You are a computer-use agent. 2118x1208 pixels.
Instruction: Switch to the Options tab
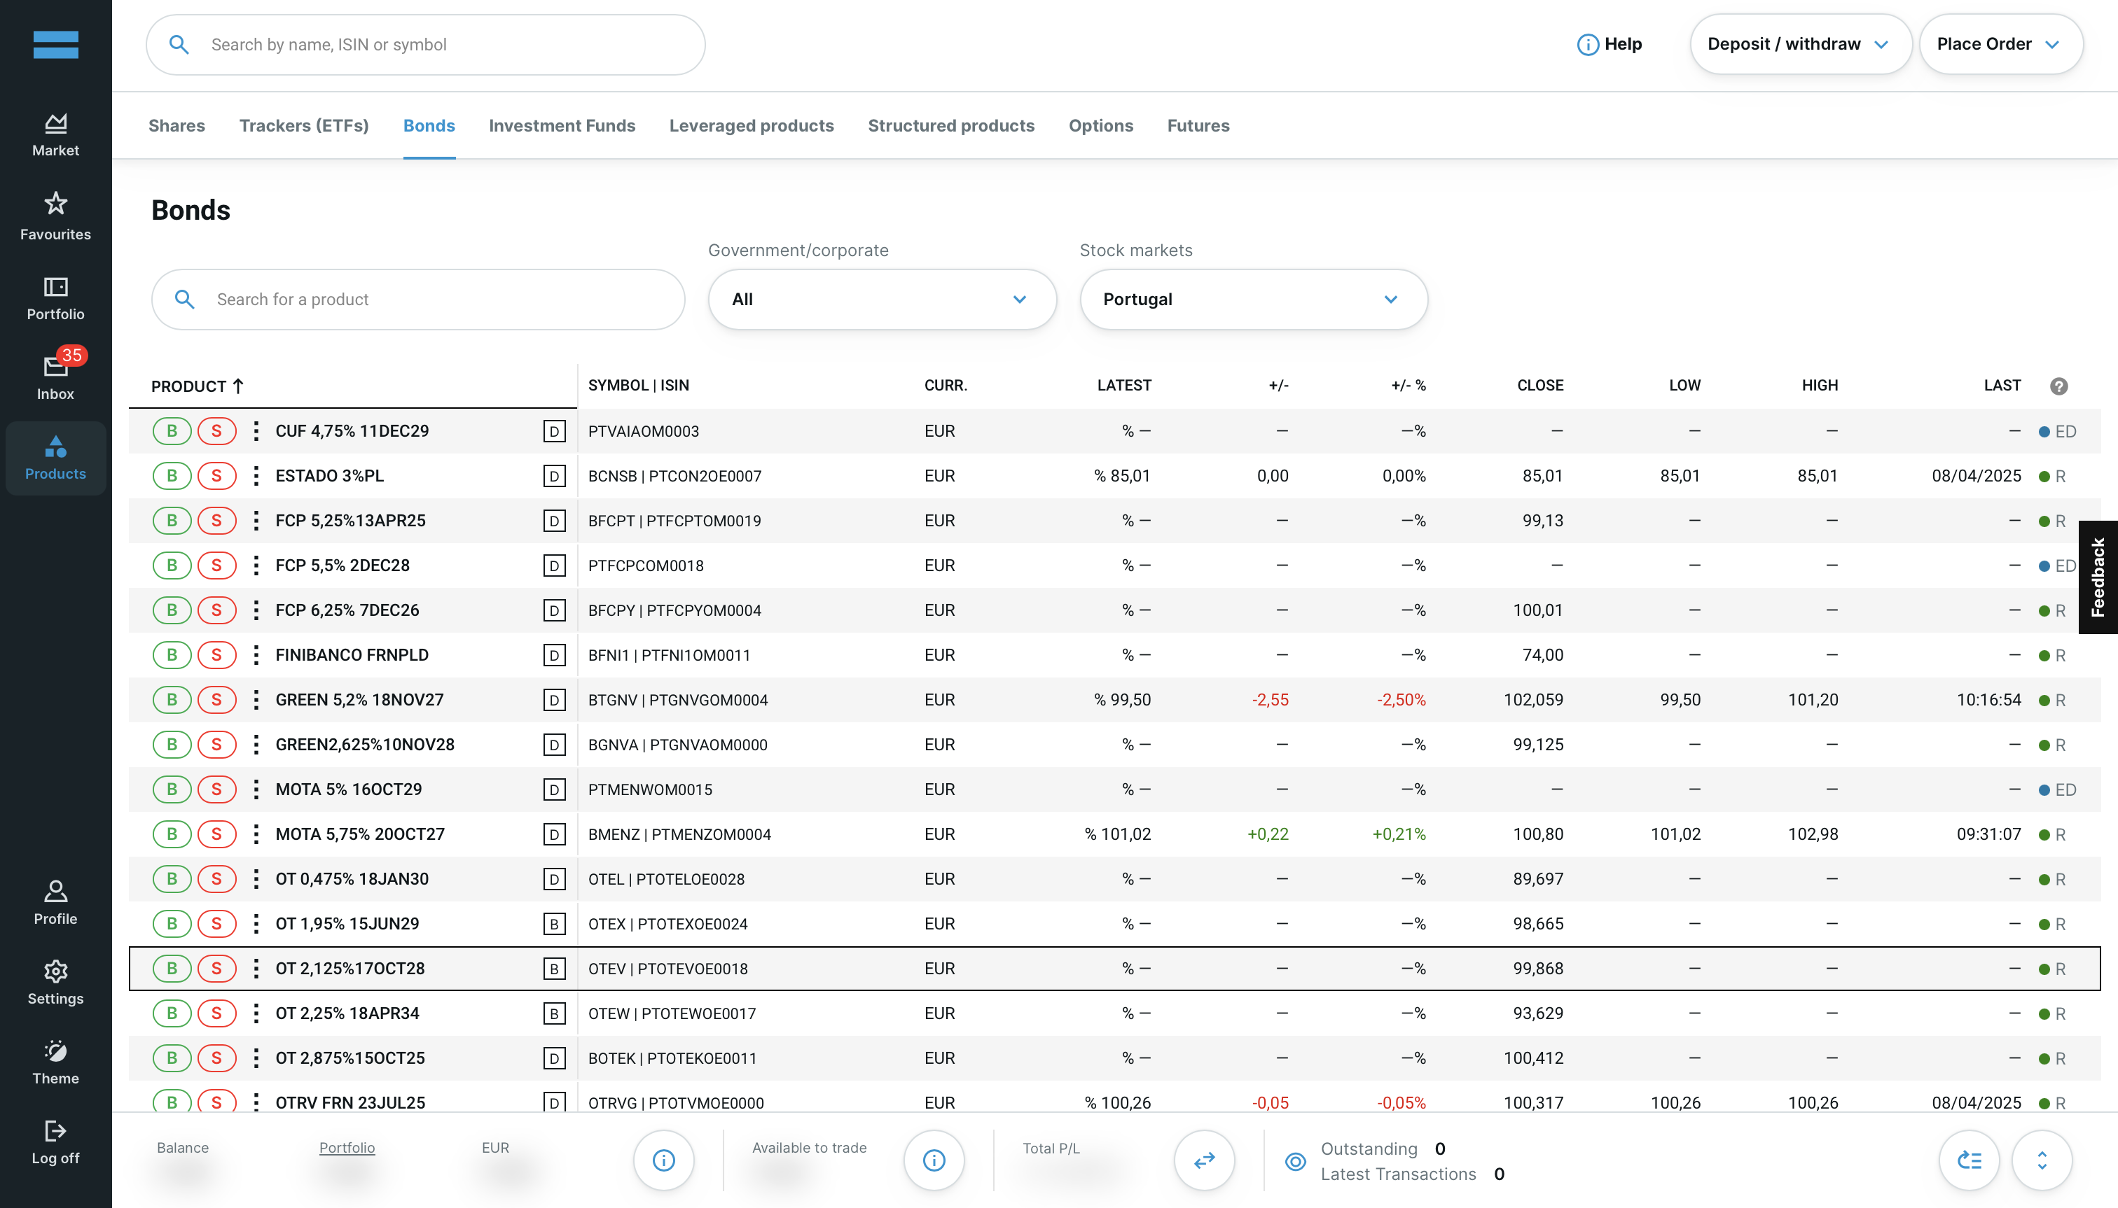point(1100,126)
